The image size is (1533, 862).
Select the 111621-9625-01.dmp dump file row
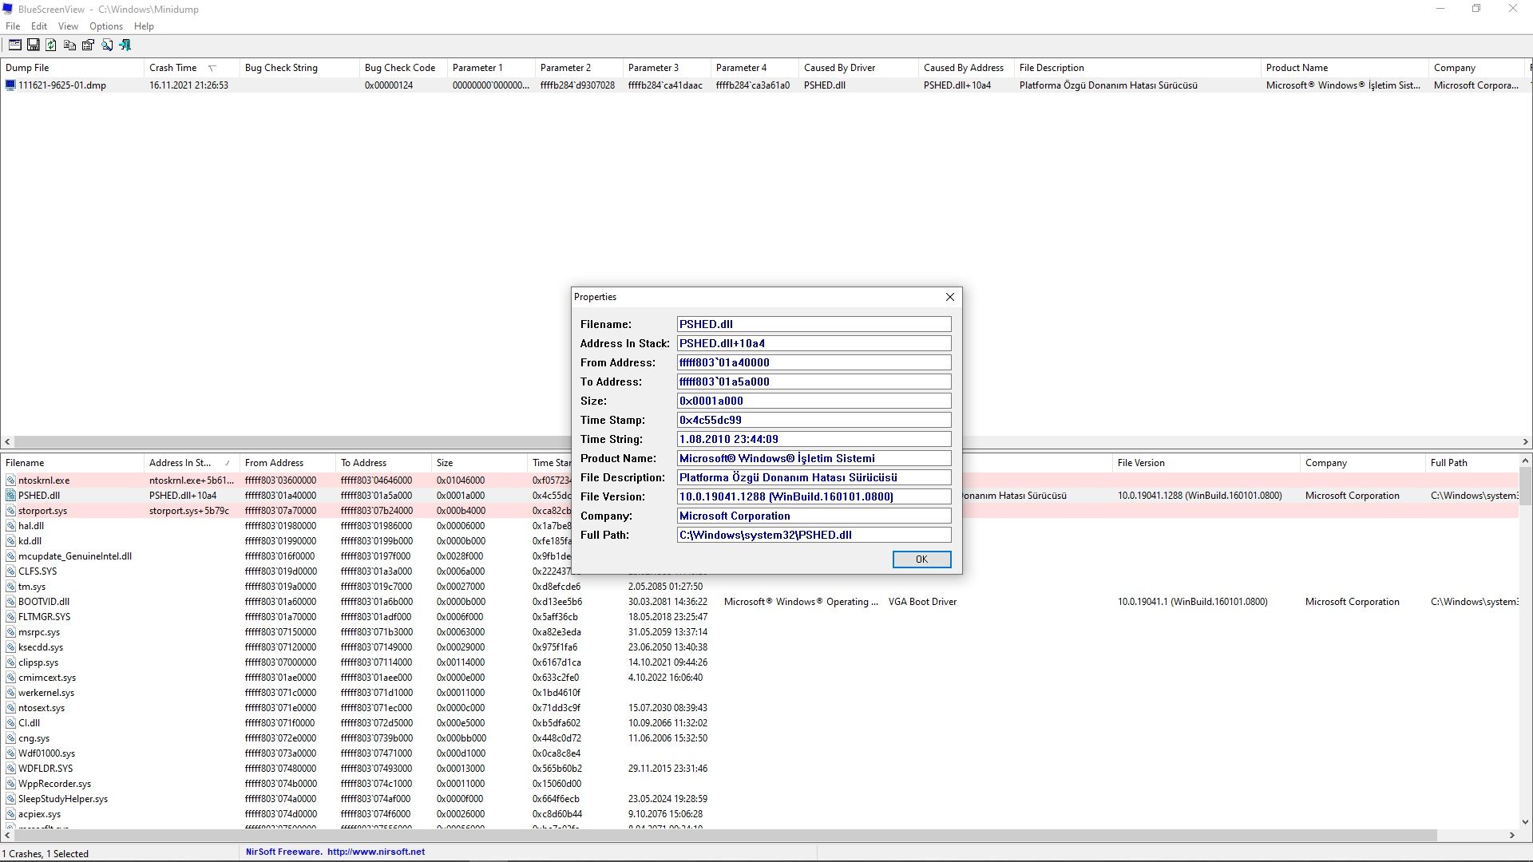(62, 85)
